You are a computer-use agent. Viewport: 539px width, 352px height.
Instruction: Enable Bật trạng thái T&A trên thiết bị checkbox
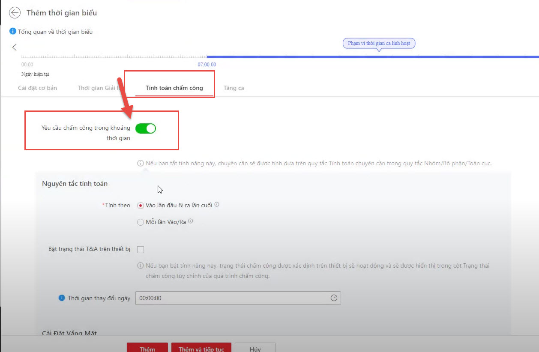click(141, 250)
